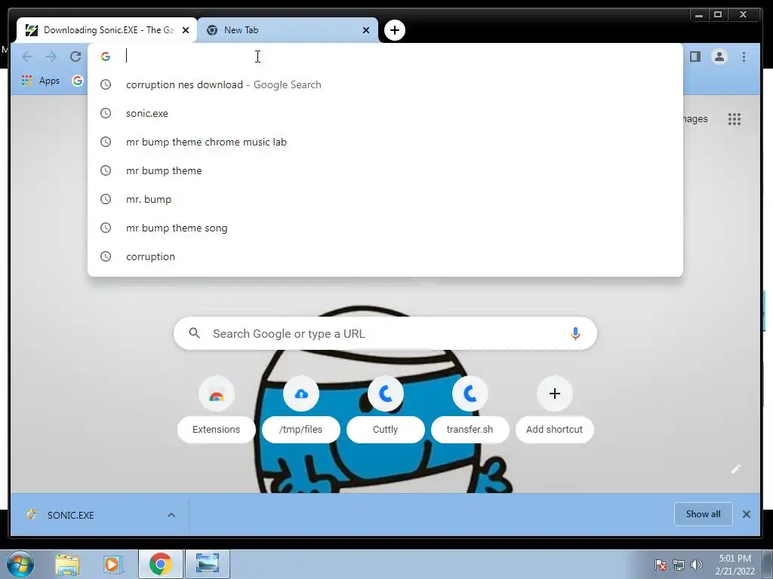Expand the SONIC.EXE download options chevron
Viewport: 773px width, 579px height.
pos(171,515)
